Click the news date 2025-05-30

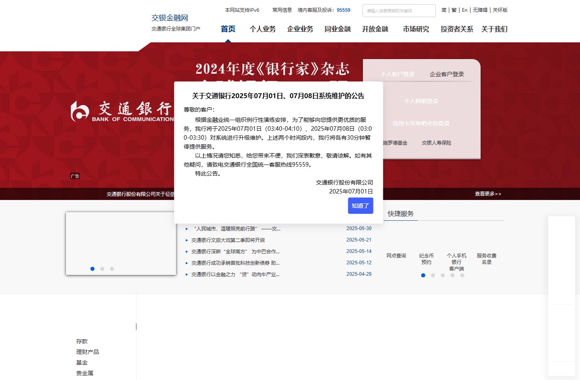[359, 228]
